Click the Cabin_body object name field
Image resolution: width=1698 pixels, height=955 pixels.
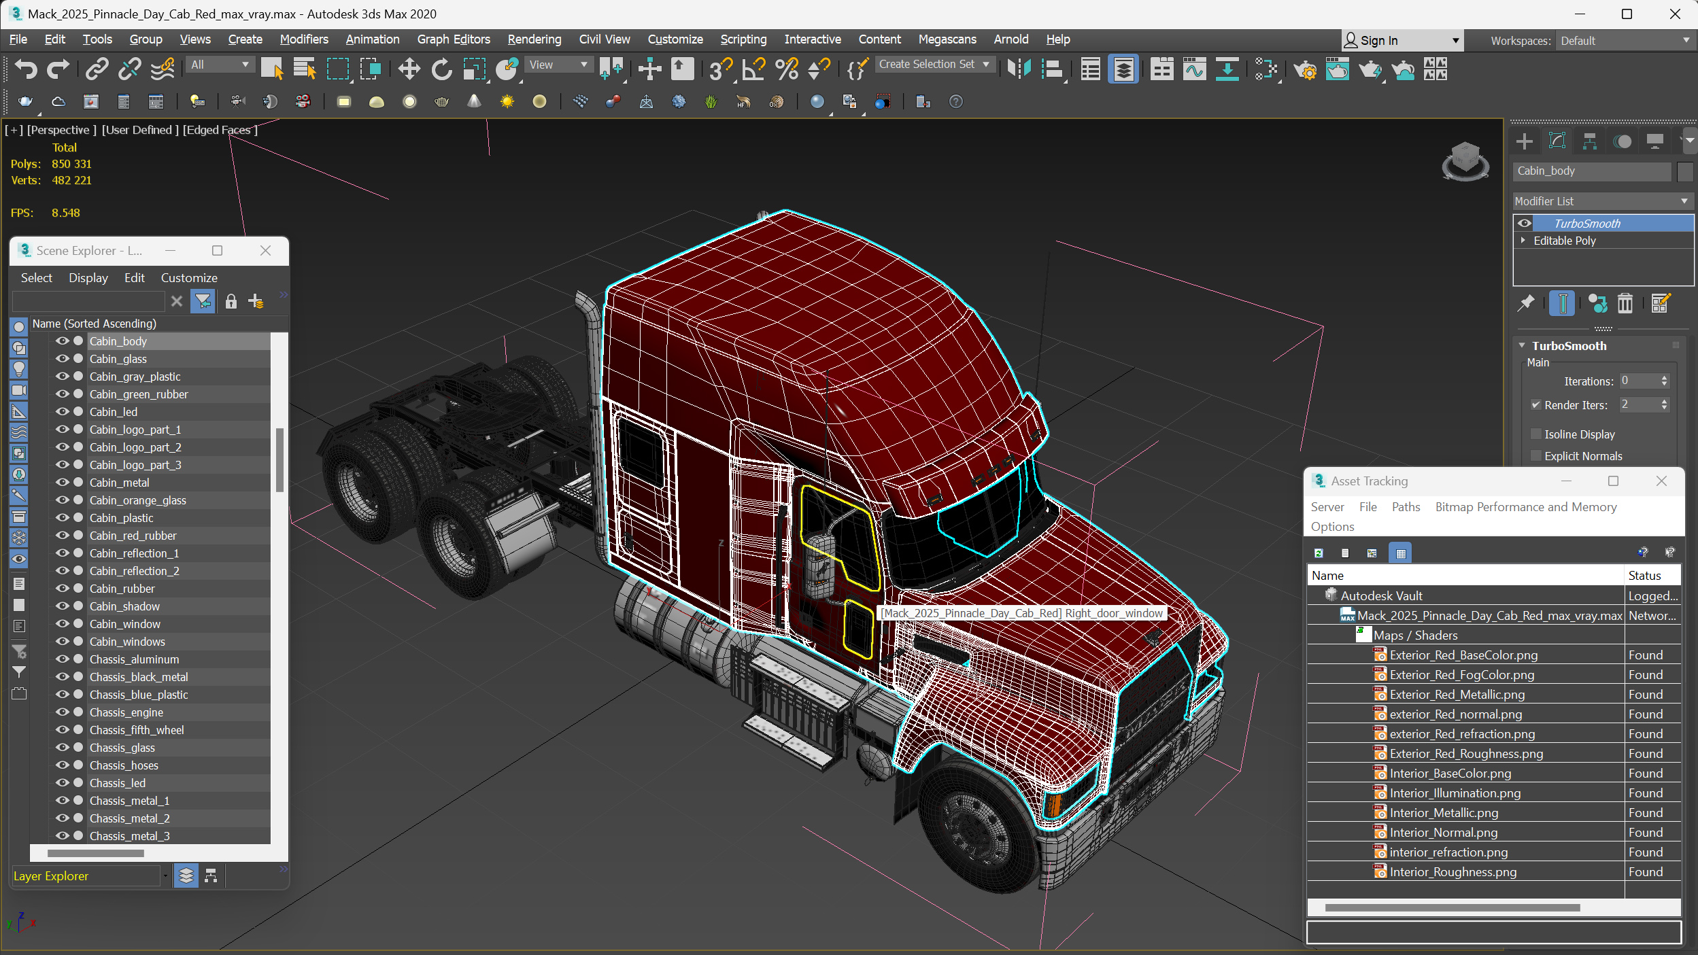pyautogui.click(x=1592, y=171)
